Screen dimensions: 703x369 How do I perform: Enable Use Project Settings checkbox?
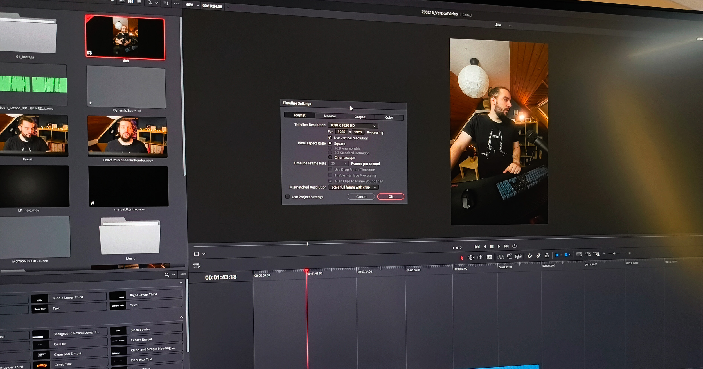tap(287, 197)
